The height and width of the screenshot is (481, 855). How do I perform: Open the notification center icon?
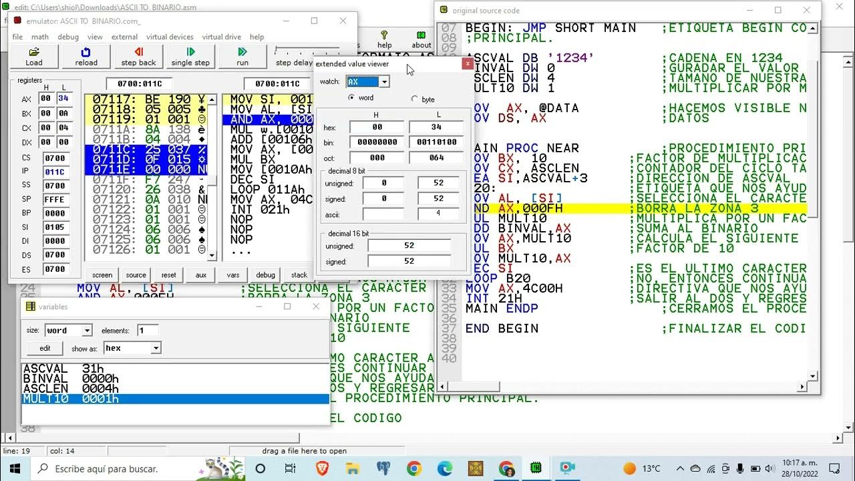pos(834,468)
